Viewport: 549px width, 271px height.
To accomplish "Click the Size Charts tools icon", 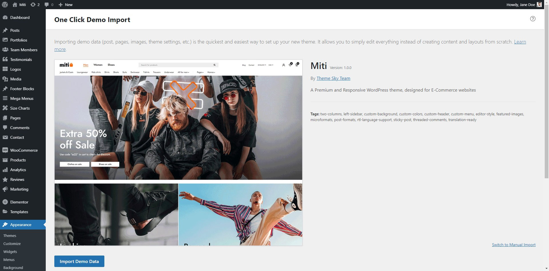I will point(5,108).
